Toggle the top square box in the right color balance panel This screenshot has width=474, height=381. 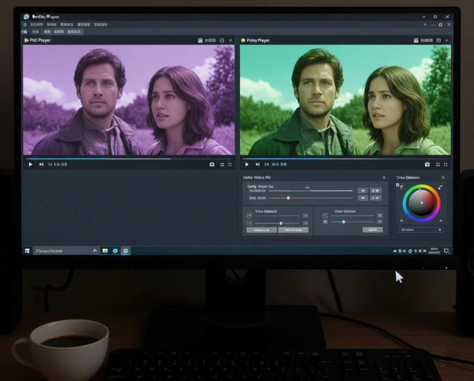pos(325,216)
